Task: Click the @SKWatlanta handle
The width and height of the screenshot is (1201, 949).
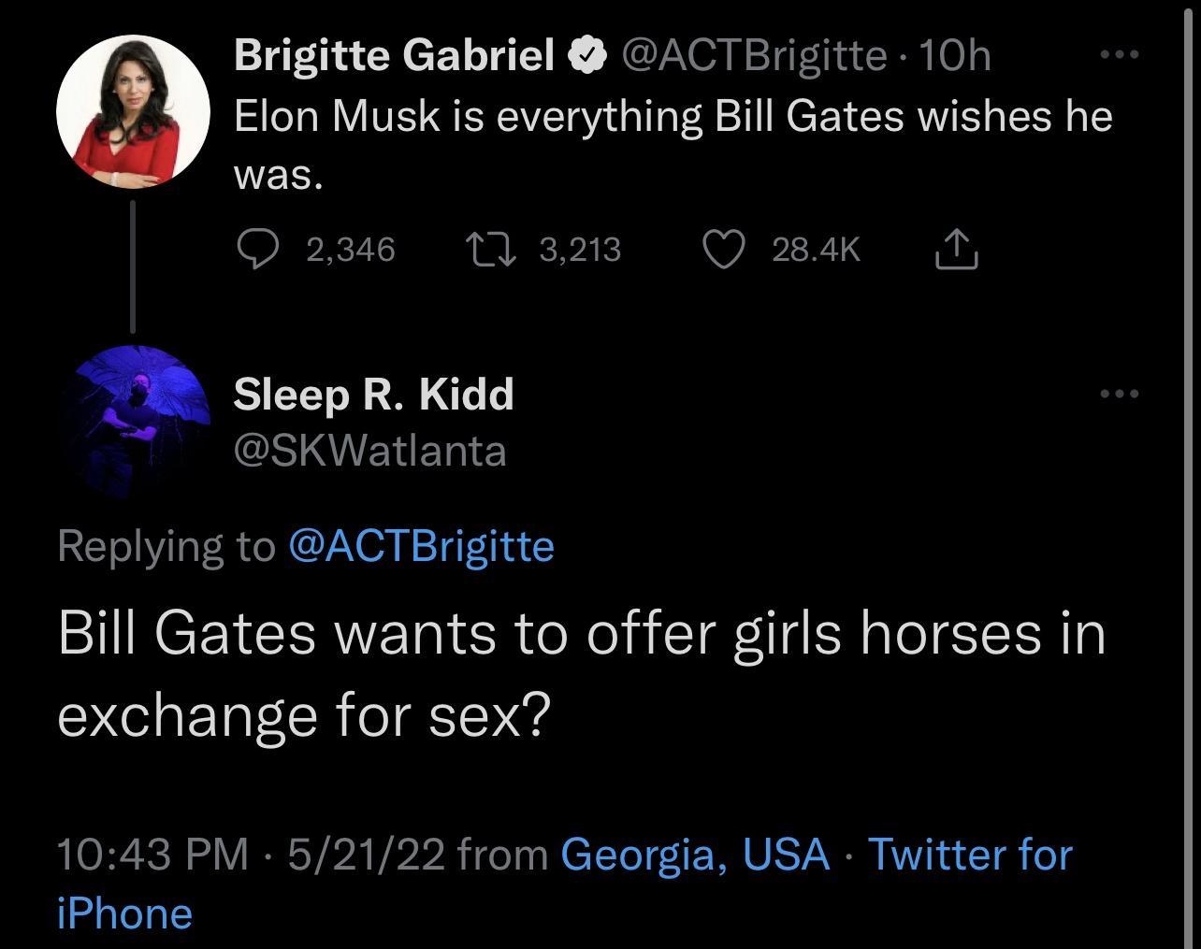Action: coord(370,451)
